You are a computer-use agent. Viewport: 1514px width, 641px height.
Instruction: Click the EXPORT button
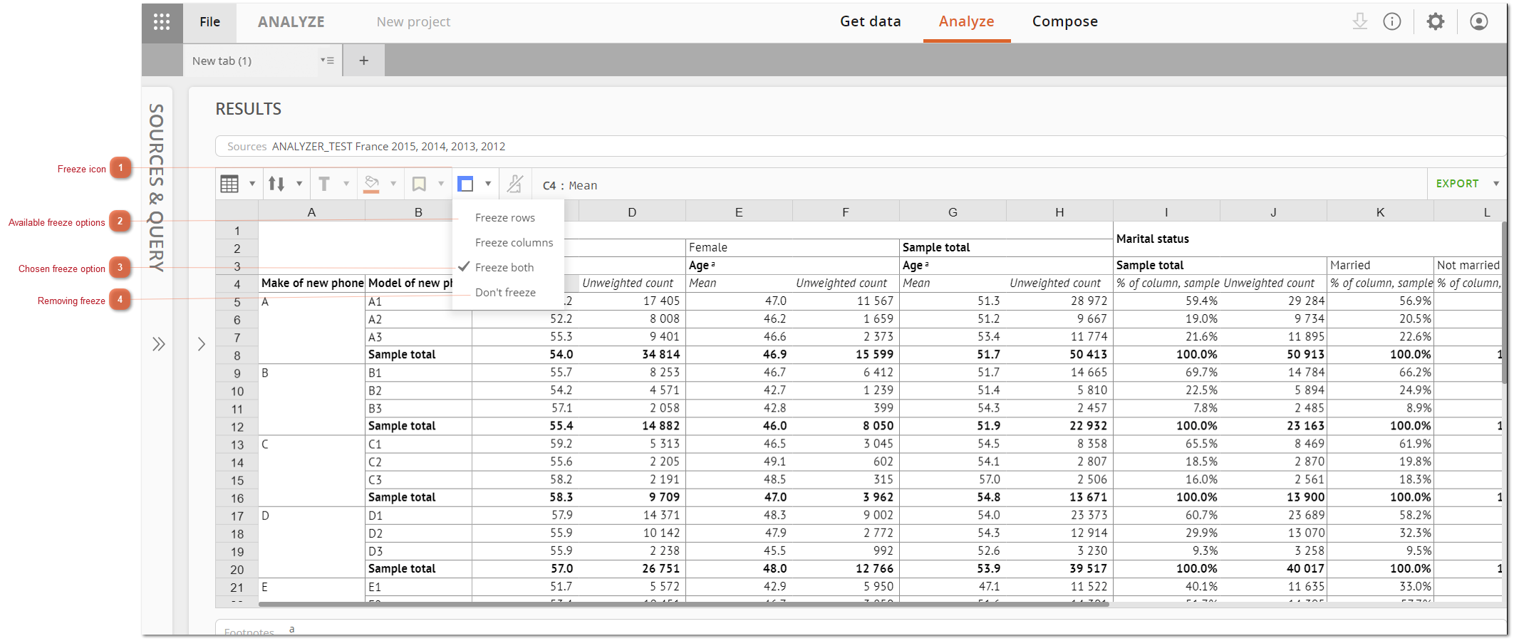[1457, 184]
